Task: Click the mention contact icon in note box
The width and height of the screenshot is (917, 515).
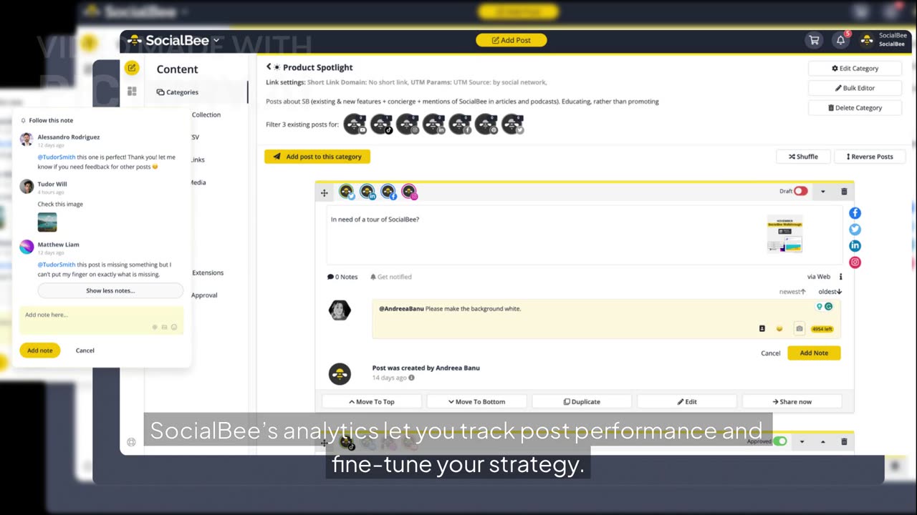Action: [762, 328]
